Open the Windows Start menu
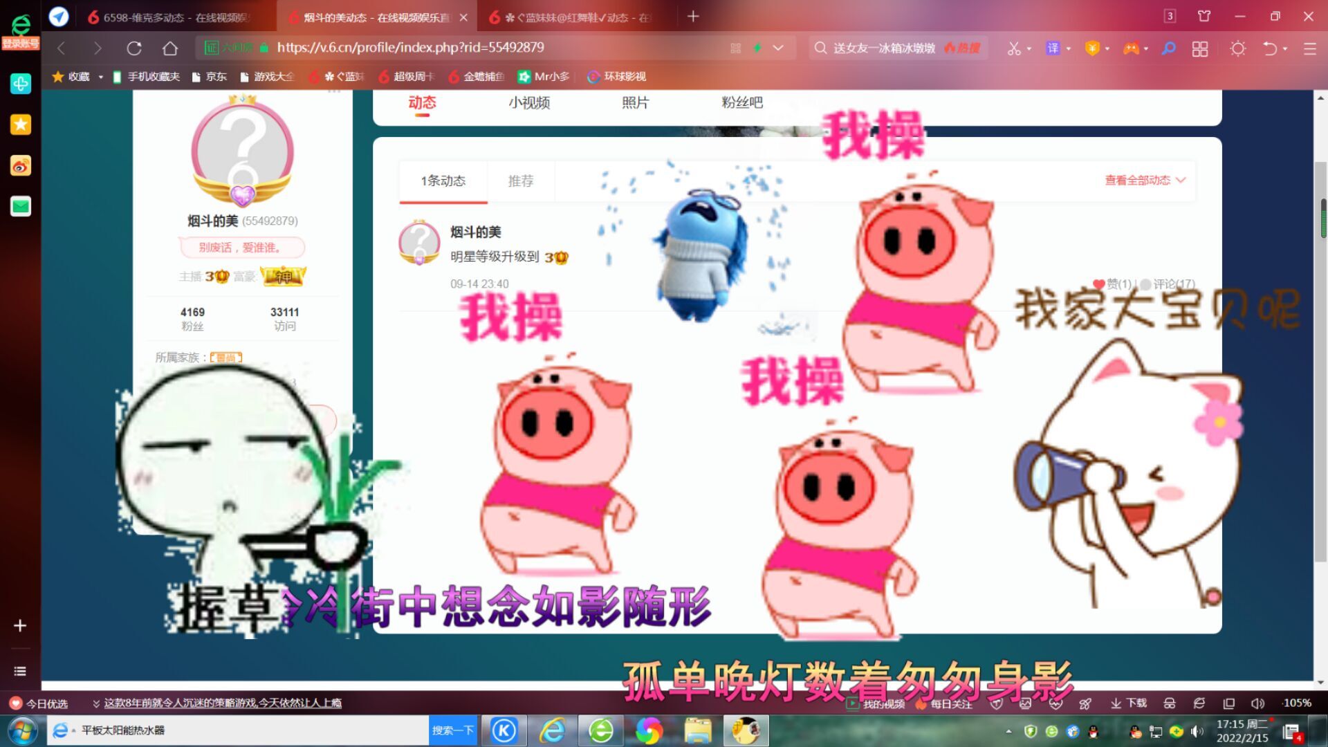The image size is (1328, 747). click(x=22, y=730)
